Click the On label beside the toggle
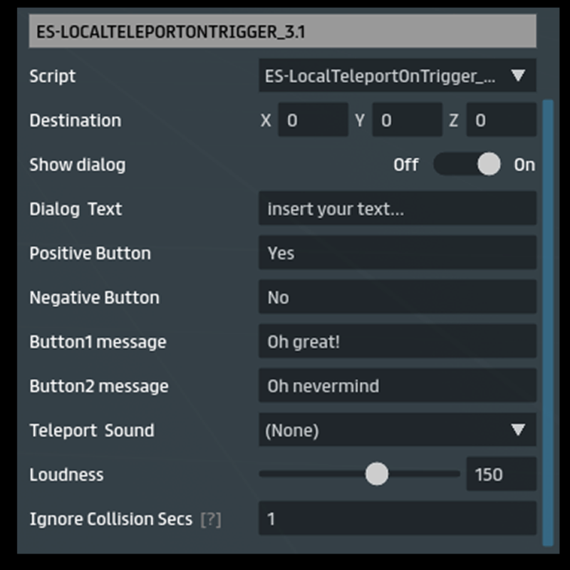Screen dimensions: 570x570 [x=524, y=165]
